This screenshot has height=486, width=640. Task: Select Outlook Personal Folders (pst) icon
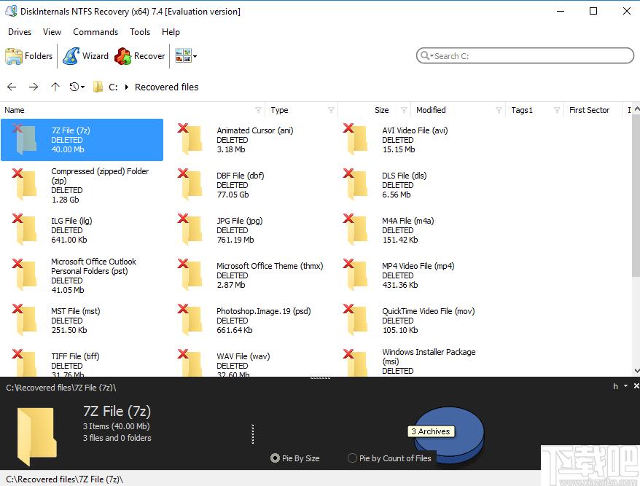(26, 275)
